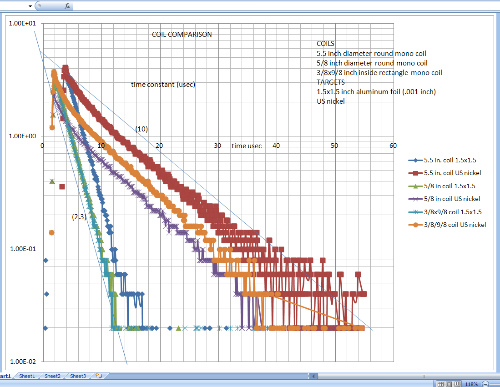Click the Insert Worksheet icon
The width and height of the screenshot is (500, 387).
(99, 376)
